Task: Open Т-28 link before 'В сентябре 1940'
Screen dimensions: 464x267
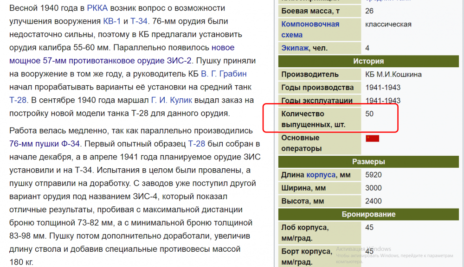Action: pos(18,100)
